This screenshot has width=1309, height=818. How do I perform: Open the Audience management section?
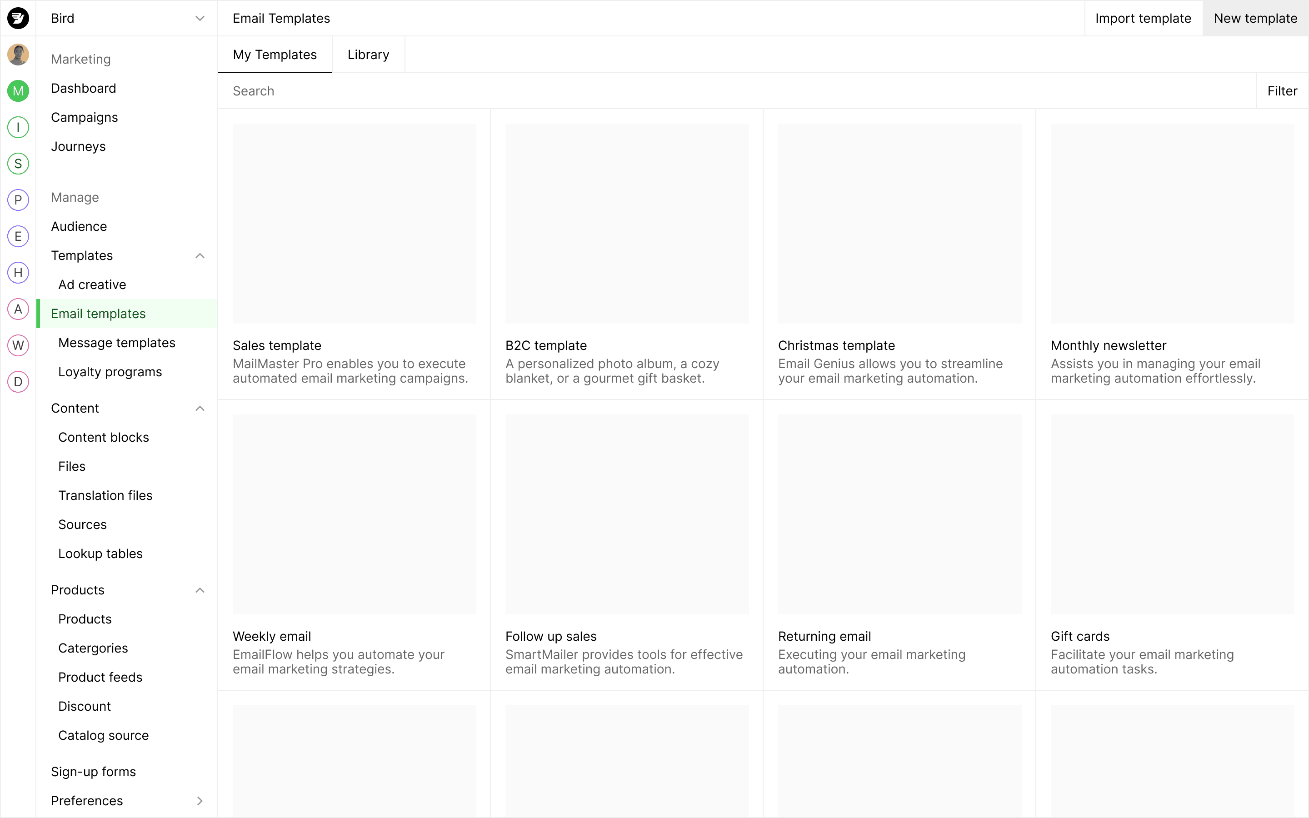79,226
